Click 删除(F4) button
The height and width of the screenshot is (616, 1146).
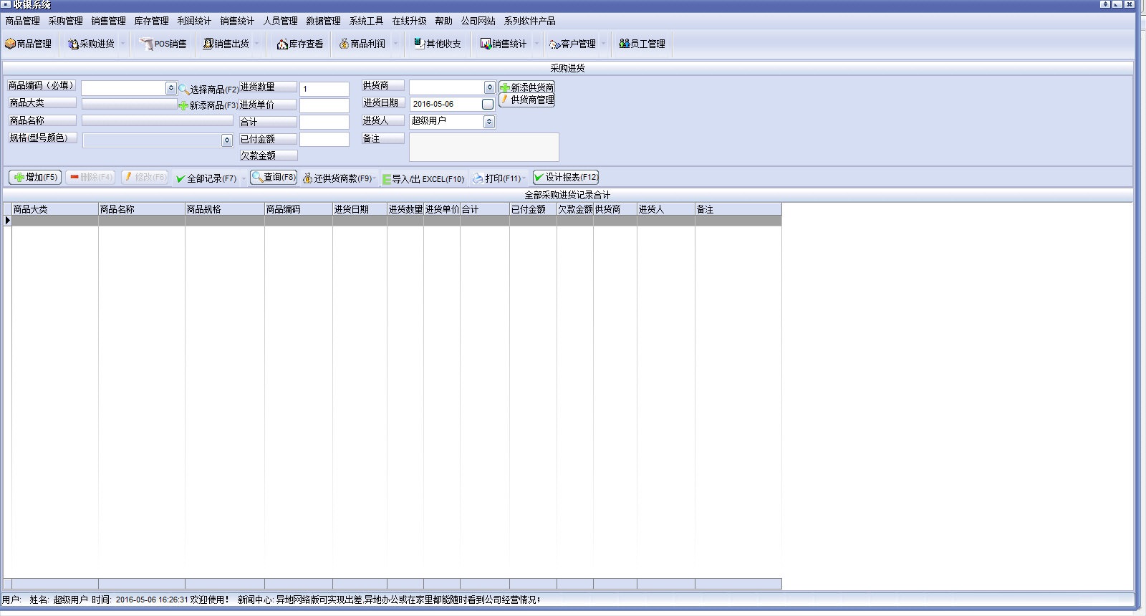tap(90, 177)
